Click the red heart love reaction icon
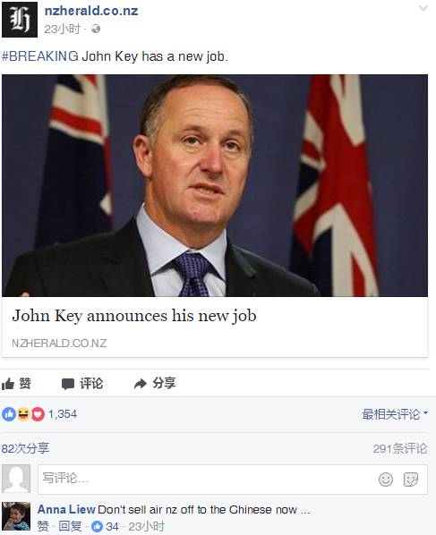The image size is (436, 535). pyautogui.click(x=38, y=414)
